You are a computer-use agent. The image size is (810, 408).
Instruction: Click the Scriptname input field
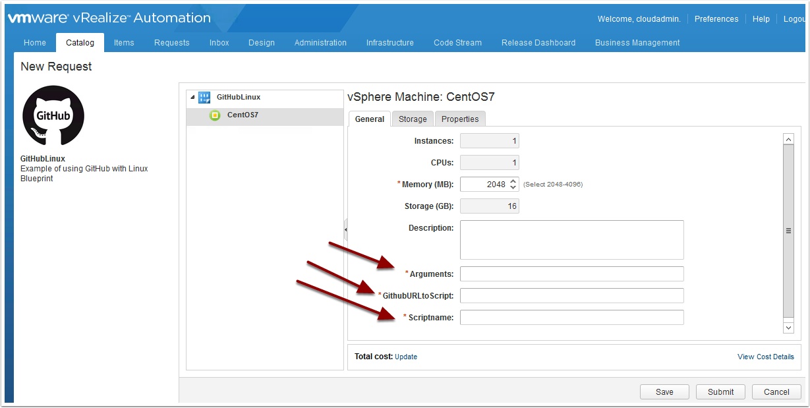pos(572,318)
